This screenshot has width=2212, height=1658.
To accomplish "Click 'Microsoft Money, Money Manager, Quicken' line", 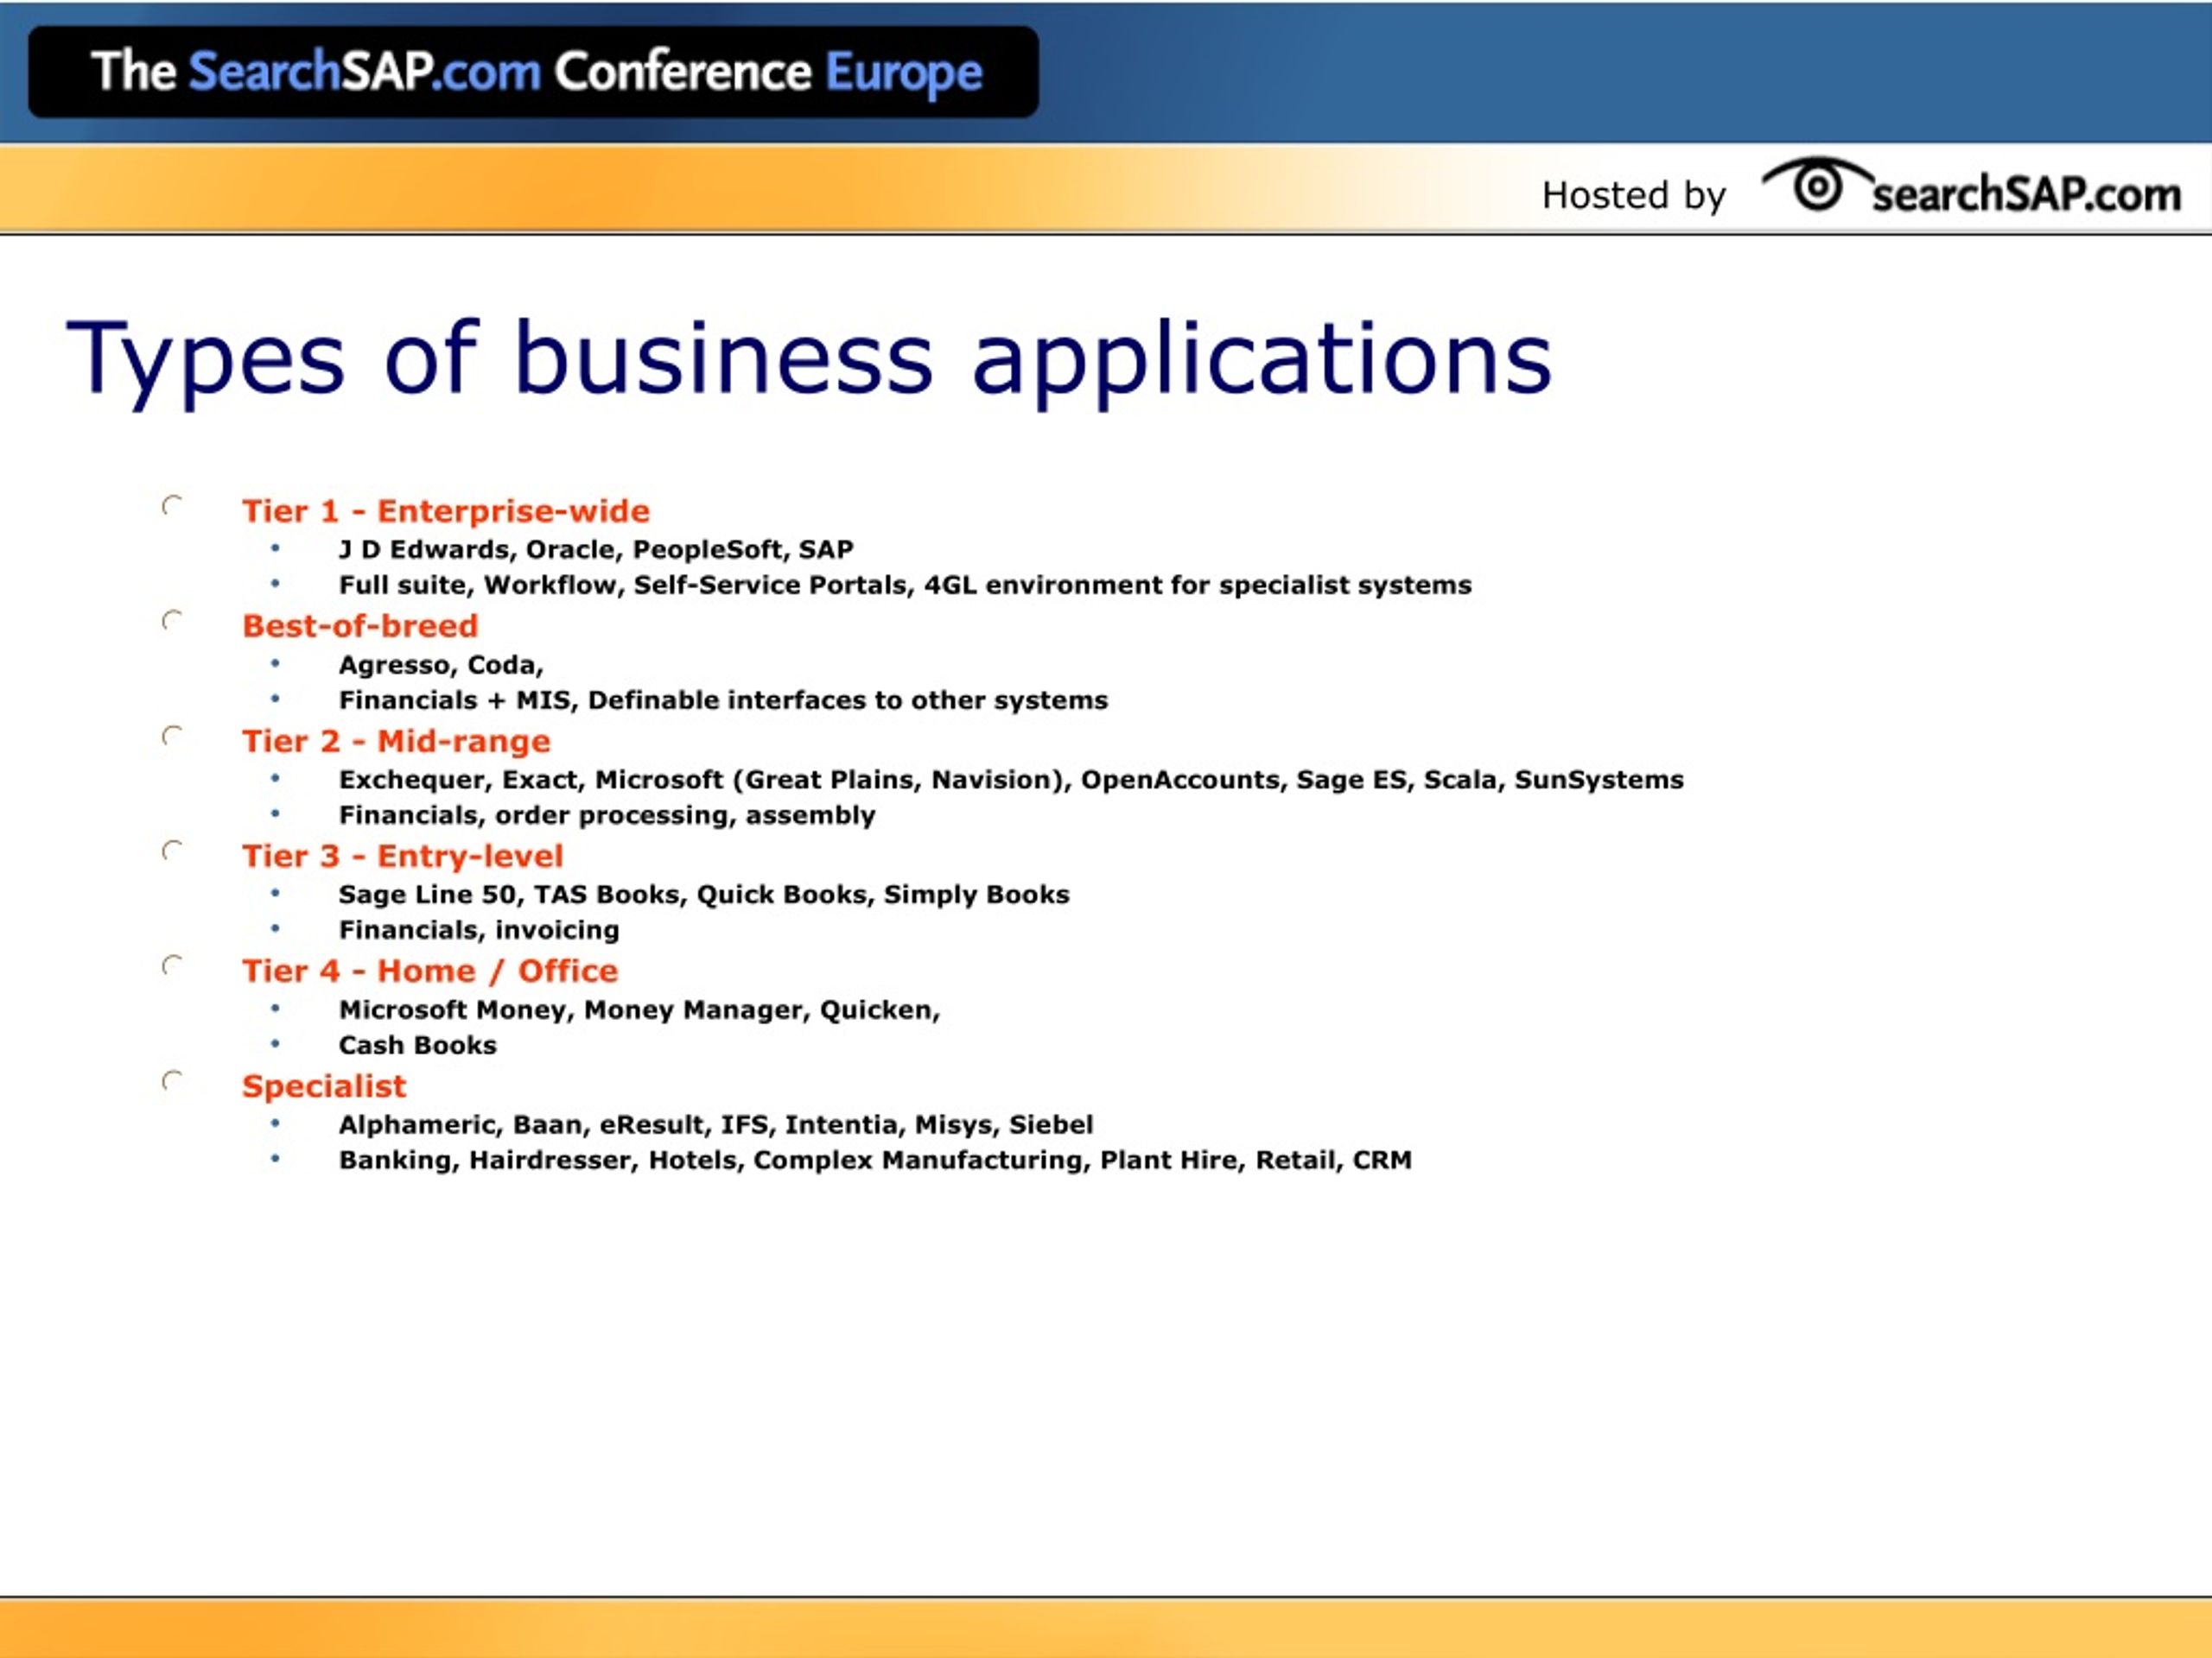I will point(639,1009).
